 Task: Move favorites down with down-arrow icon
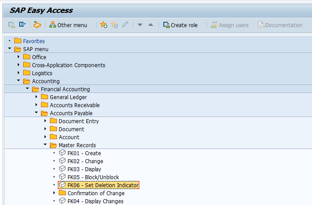pos(140,25)
